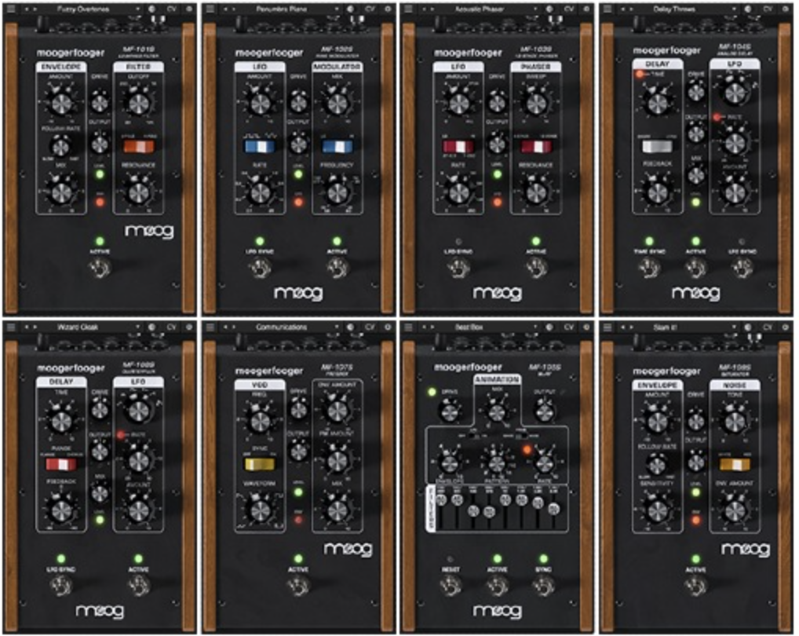
Task: Open gear settings in Acoustic Phaser header
Action: point(586,9)
